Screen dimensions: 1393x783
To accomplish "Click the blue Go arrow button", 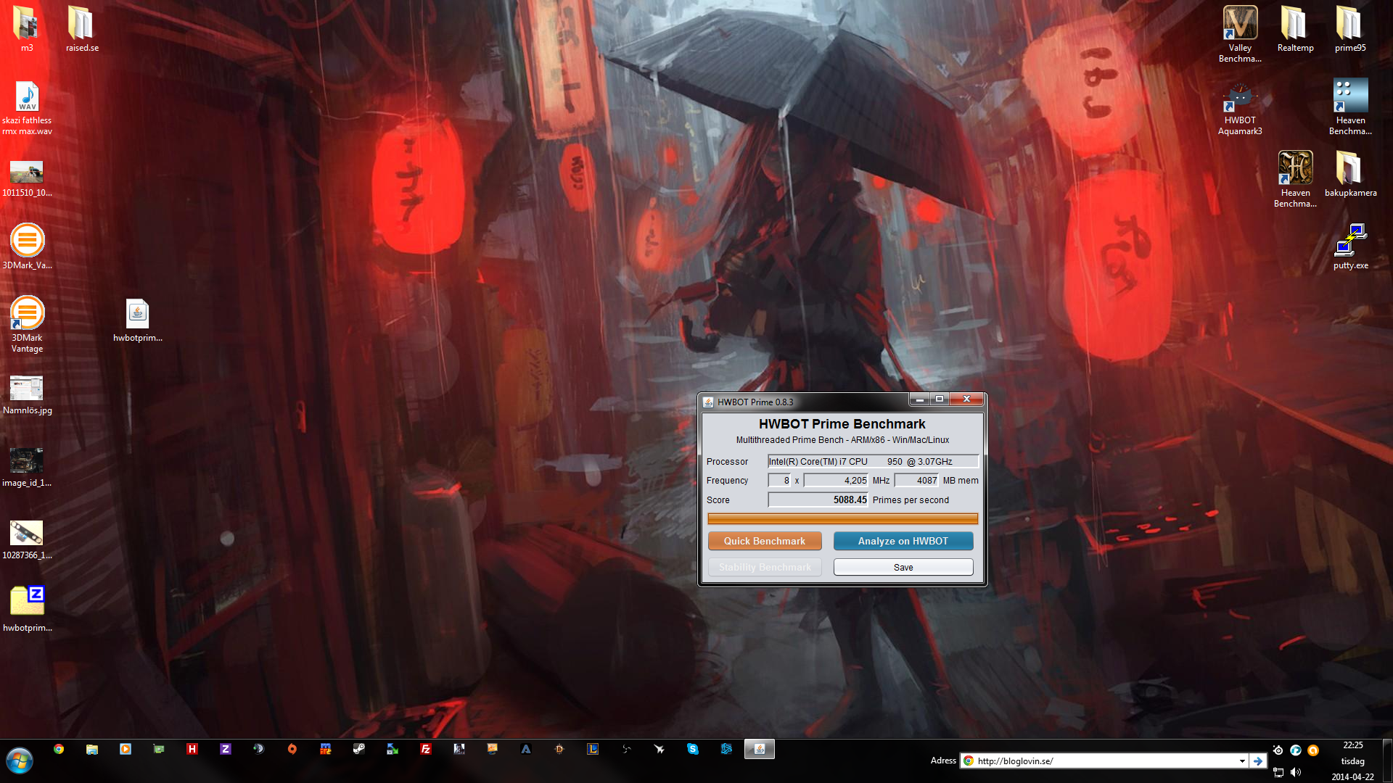I will click(1258, 761).
